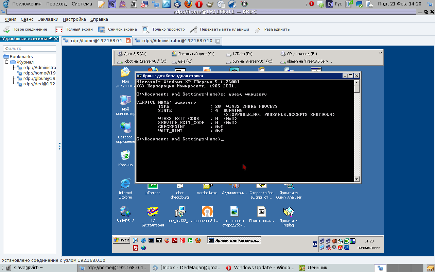This screenshot has height=272, width=435.
Task: Expand the drives toolbar overflow chevron
Action: [x=380, y=53]
